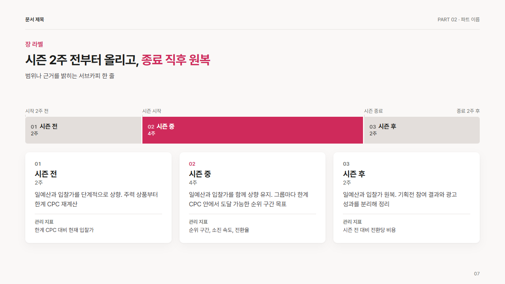The image size is (505, 284).
Task: Click the page number '07'
Action: 477,274
